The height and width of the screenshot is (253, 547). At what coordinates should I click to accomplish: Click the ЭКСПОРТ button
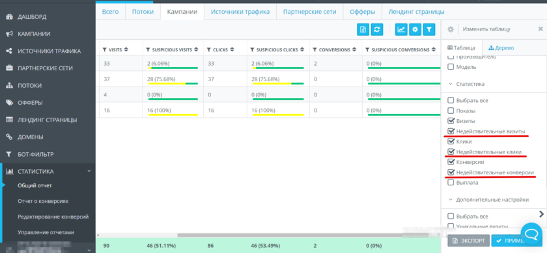point(468,241)
